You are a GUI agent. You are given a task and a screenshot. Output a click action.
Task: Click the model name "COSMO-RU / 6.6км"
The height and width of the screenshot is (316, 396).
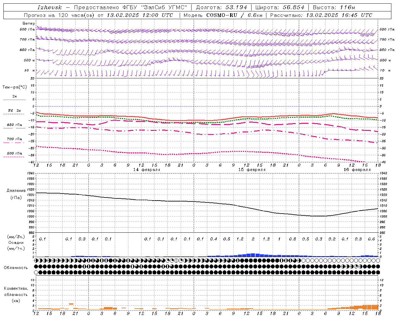(234, 15)
